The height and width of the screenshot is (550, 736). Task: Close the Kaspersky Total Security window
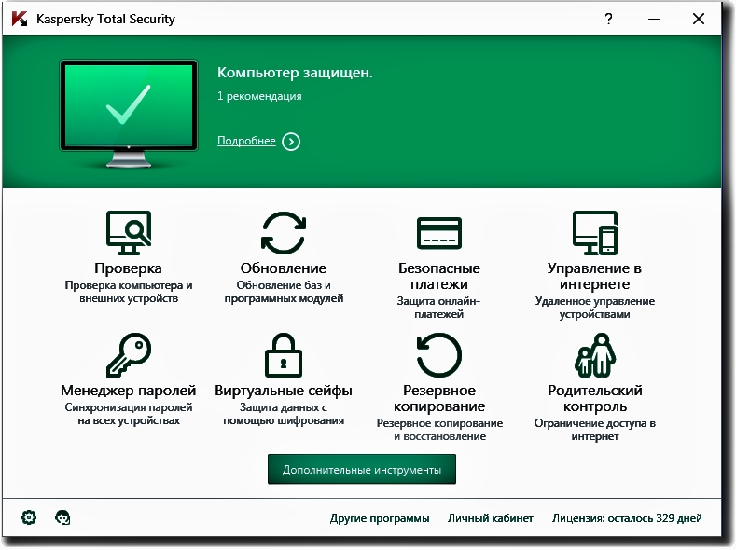(699, 19)
